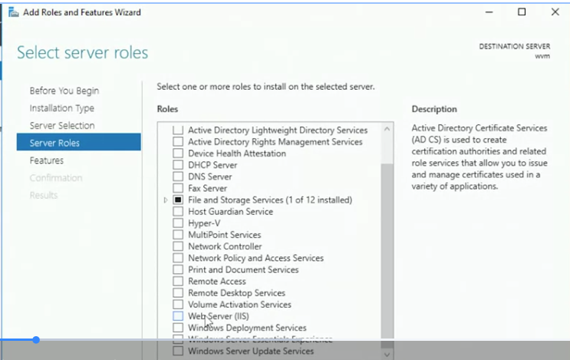Enable the Remote Desktop Services checkbox
570x360 pixels.
tap(178, 292)
